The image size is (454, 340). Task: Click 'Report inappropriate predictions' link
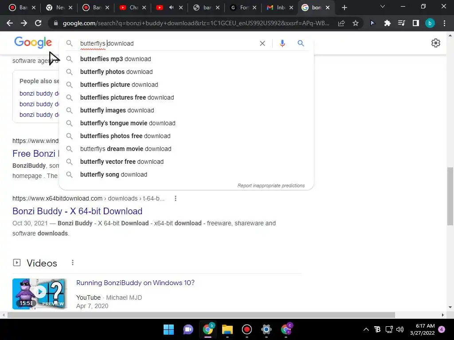tap(271, 185)
